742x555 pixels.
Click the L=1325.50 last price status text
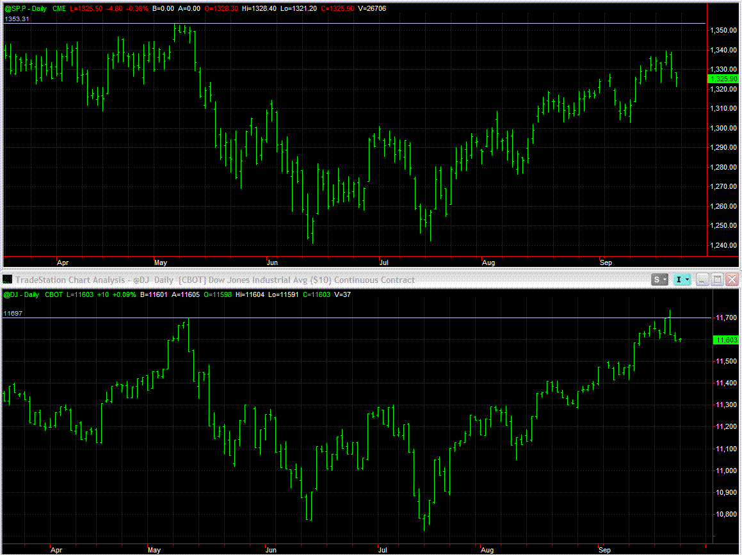[x=86, y=8]
